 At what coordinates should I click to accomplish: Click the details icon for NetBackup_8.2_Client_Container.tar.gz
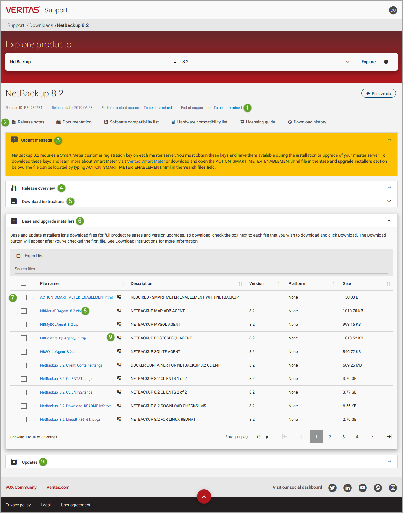pos(119,365)
